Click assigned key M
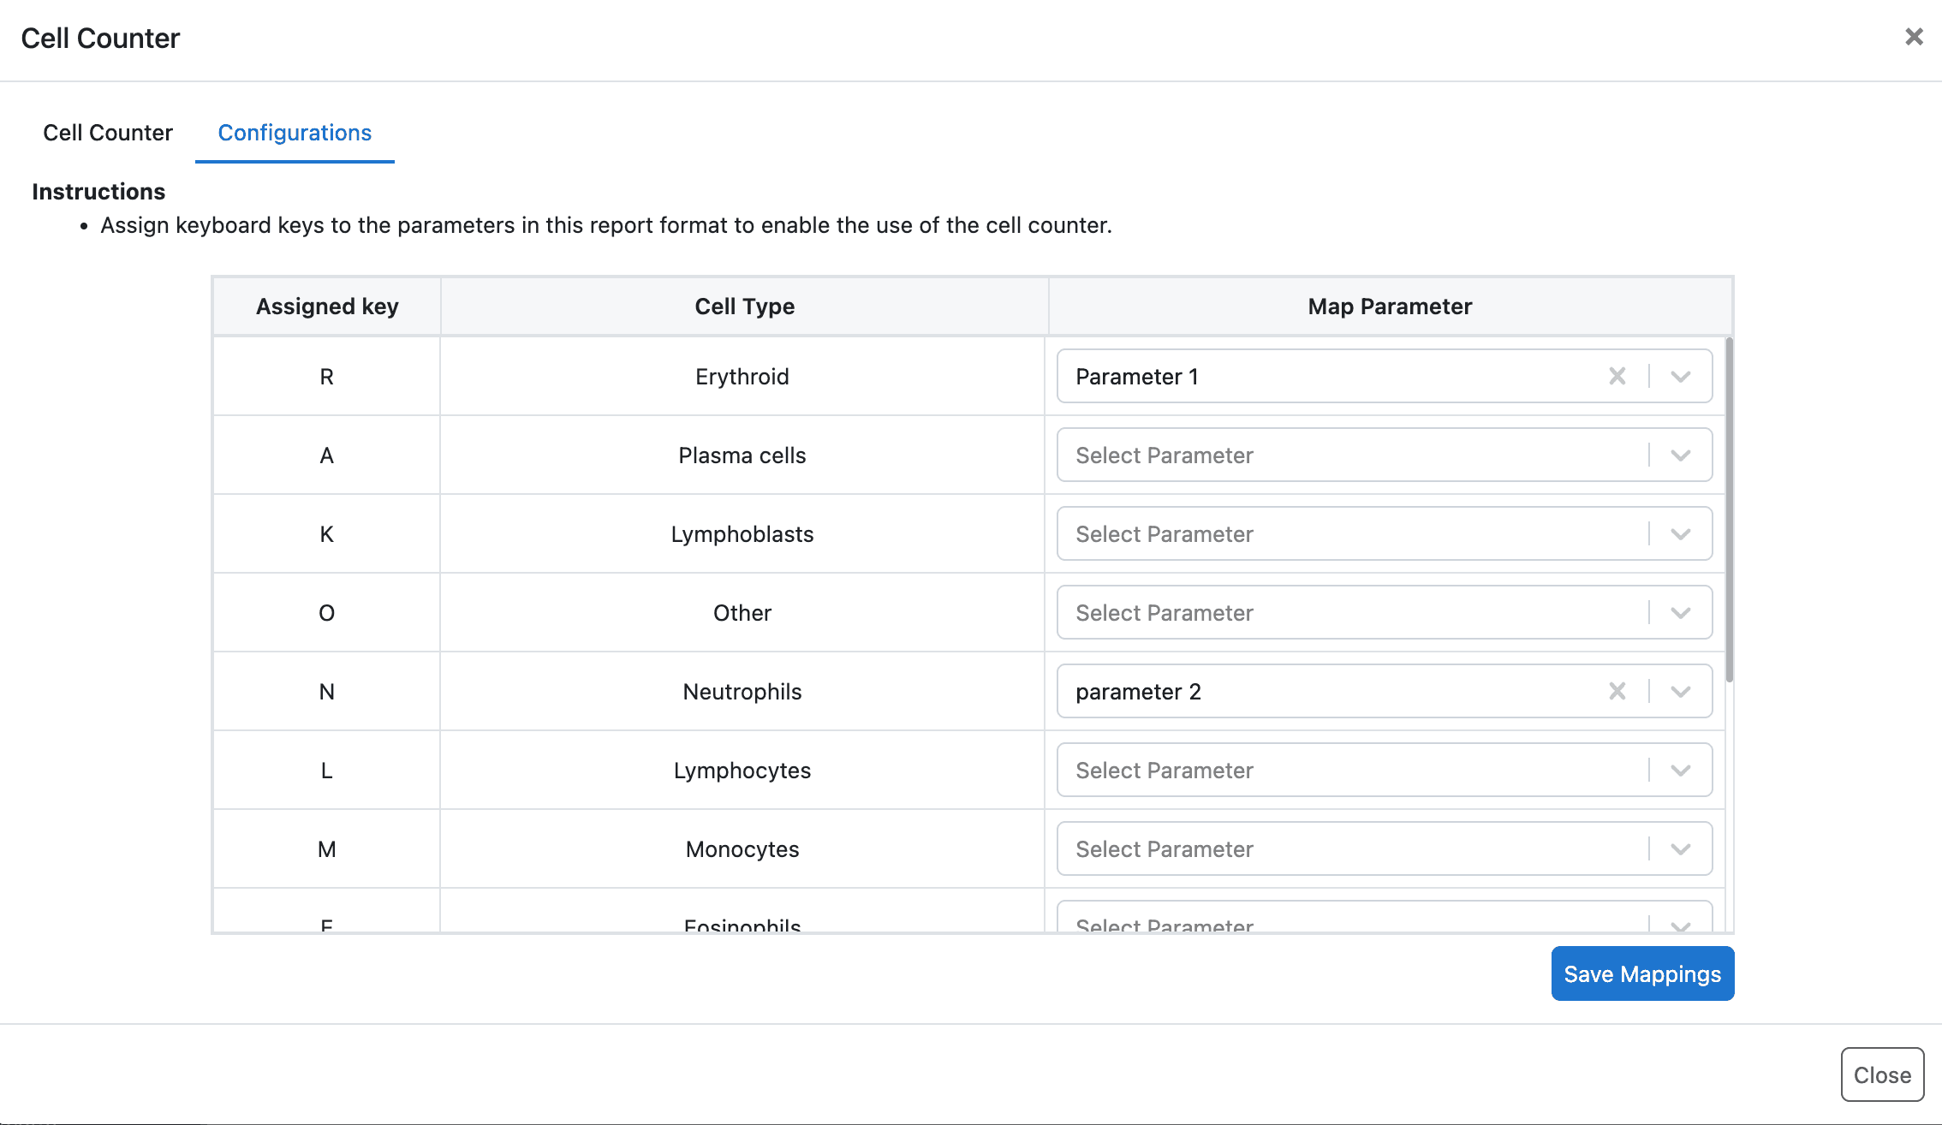Image resolution: width=1942 pixels, height=1125 pixels. (x=326, y=849)
